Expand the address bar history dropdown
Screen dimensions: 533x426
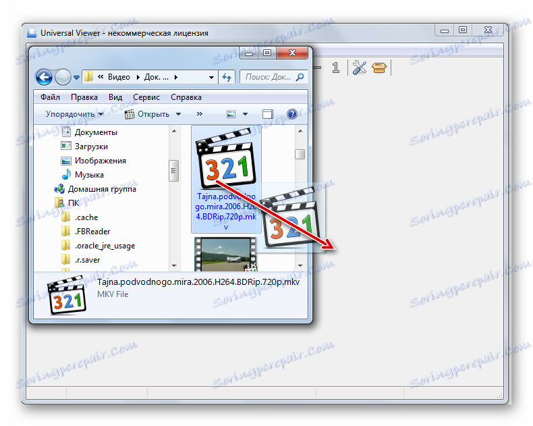(211, 78)
